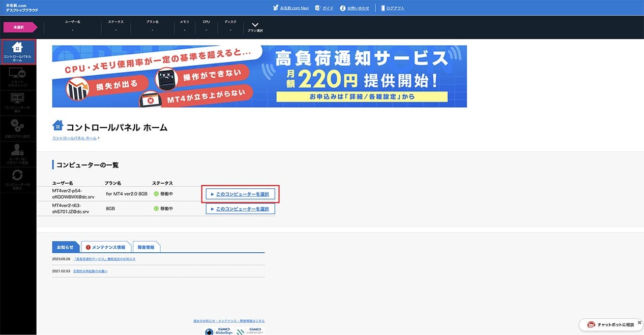
Task: Click the コントロールパネル ホーム breadcrumb link
Action: tap(74, 138)
